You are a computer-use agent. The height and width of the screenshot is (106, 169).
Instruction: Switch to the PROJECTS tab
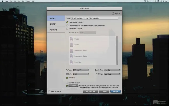pos(56,30)
